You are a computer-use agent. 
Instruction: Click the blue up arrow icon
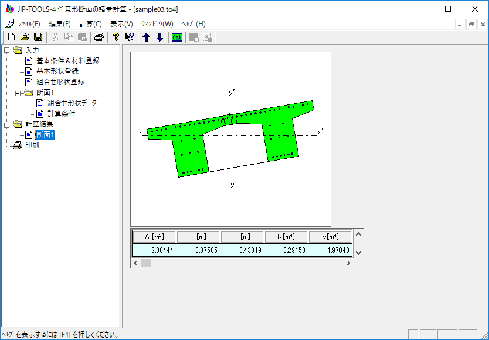coord(147,38)
